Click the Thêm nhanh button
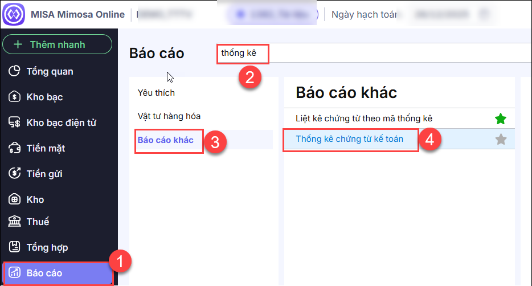The width and height of the screenshot is (532, 286). point(58,44)
